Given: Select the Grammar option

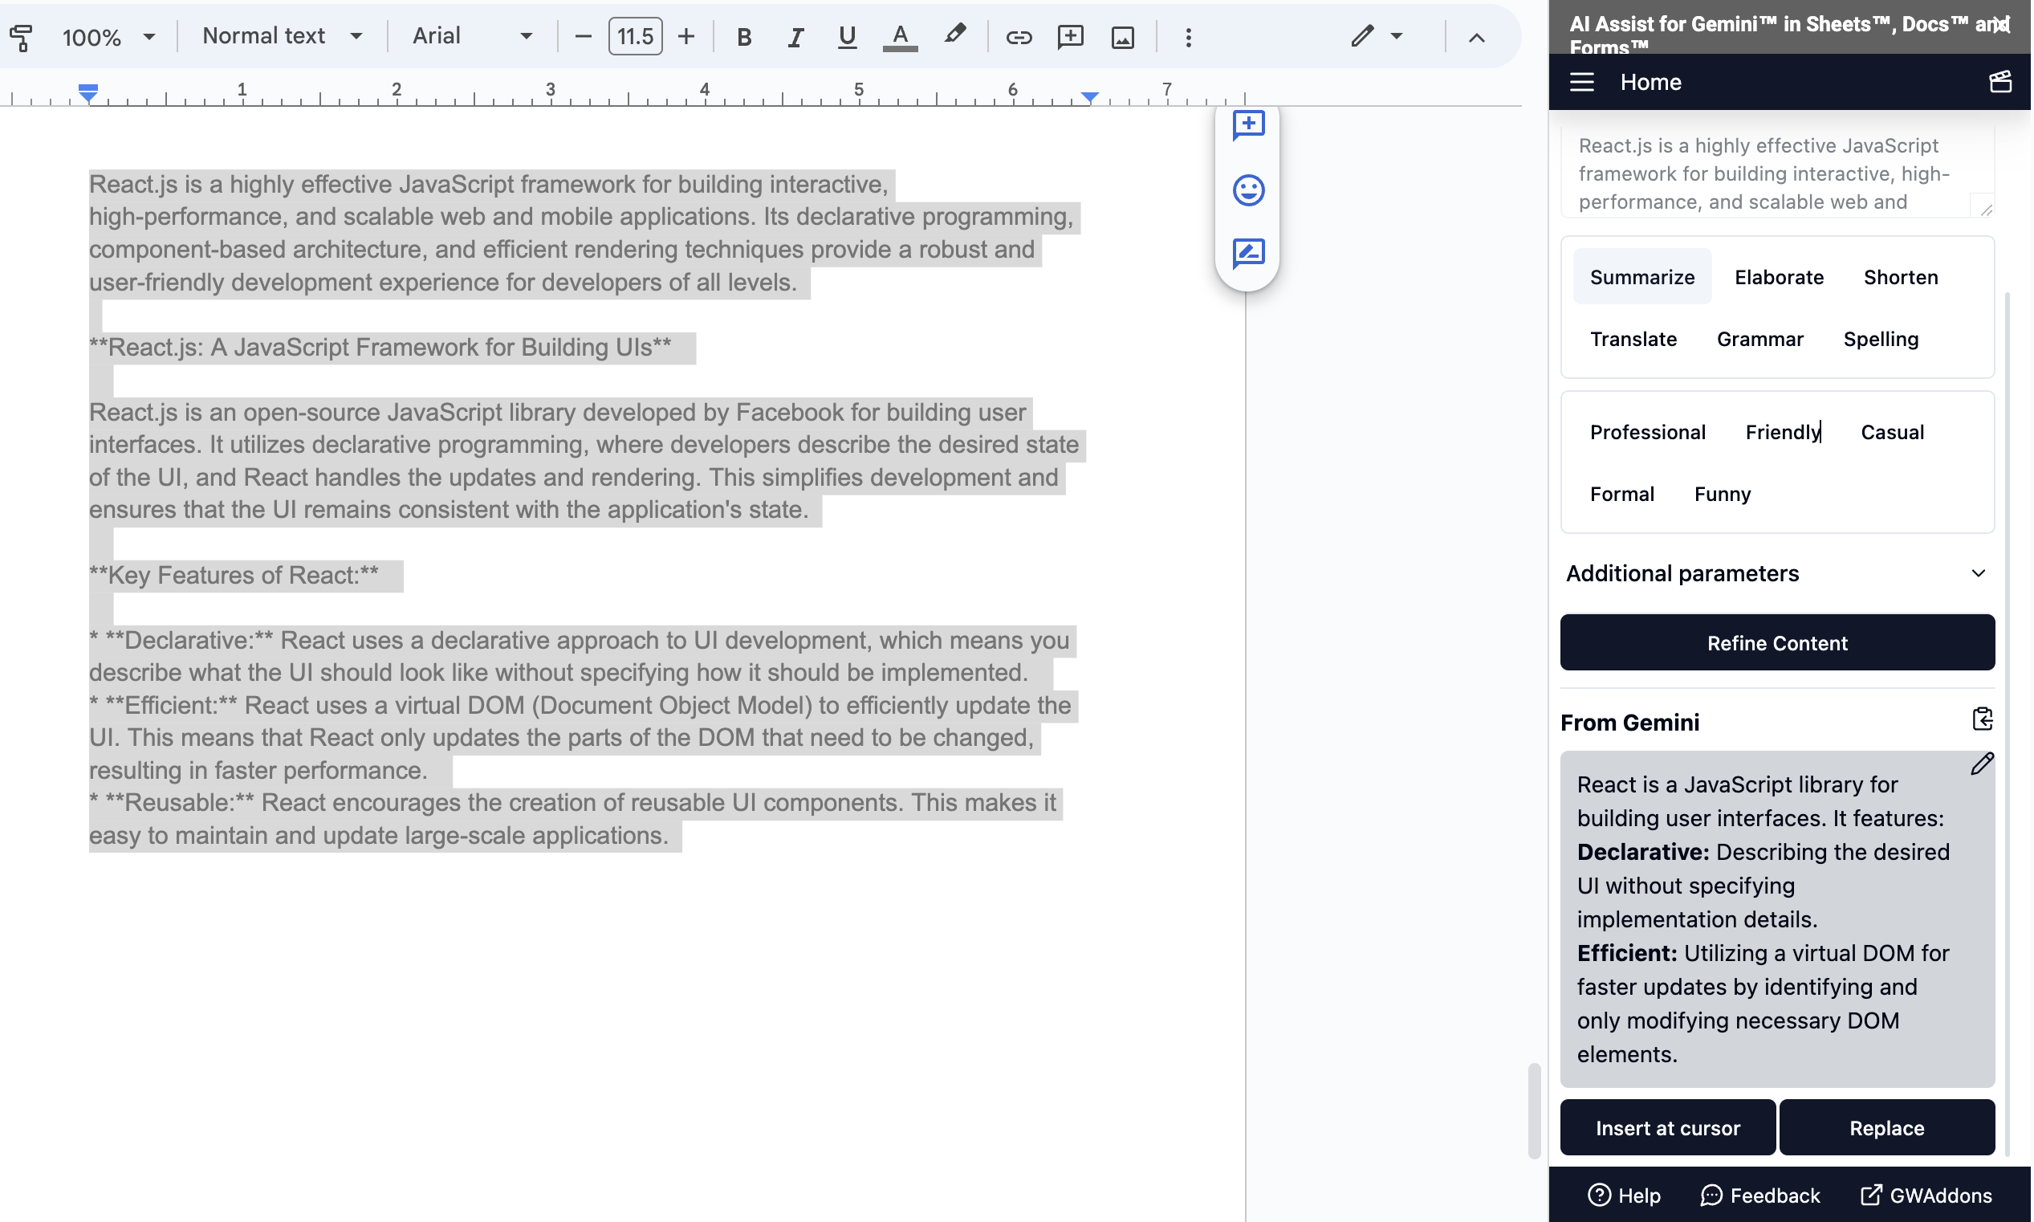Looking at the screenshot, I should [1759, 340].
